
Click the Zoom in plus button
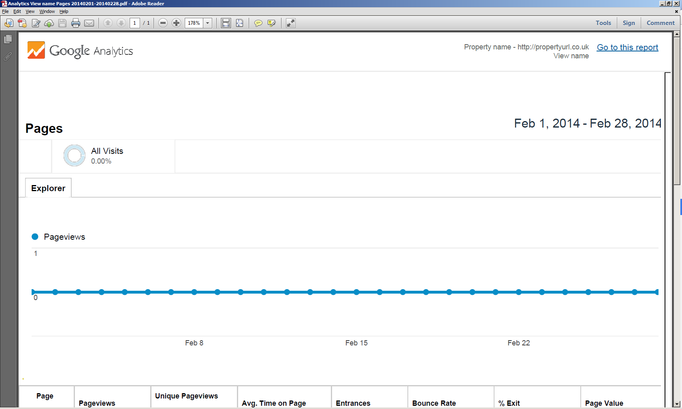176,23
